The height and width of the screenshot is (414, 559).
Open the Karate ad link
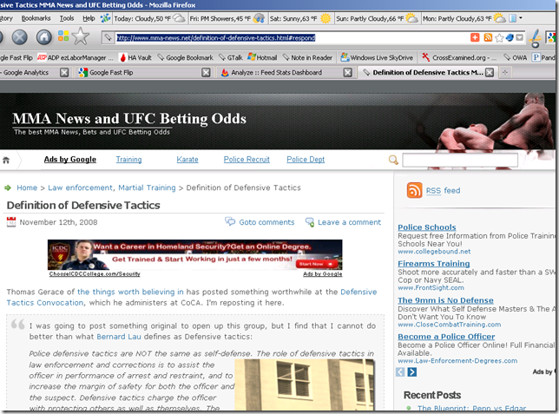coord(187,160)
